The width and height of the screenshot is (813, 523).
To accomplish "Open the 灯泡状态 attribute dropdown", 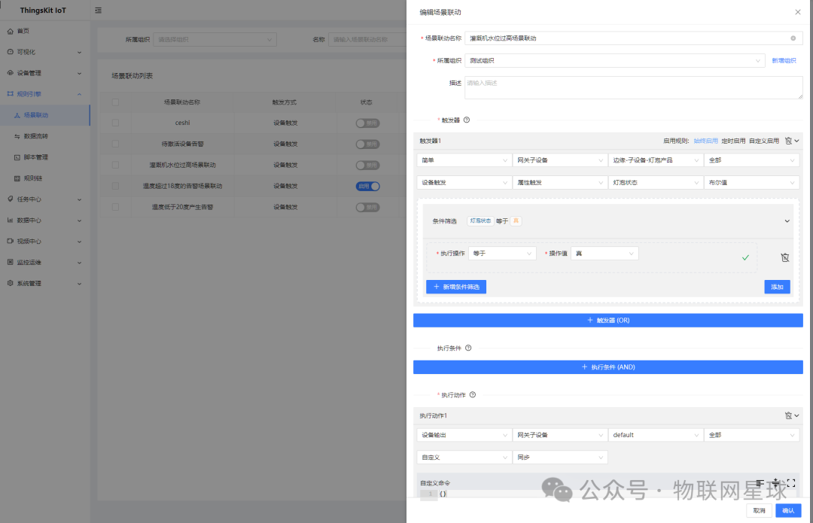I will click(x=653, y=182).
